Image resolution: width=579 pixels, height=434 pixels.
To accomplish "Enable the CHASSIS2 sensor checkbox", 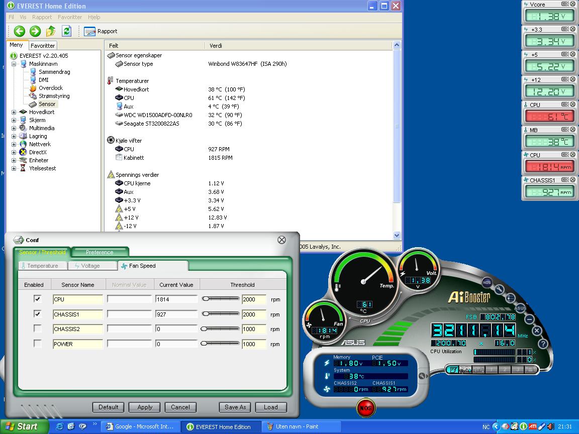I will (x=37, y=329).
